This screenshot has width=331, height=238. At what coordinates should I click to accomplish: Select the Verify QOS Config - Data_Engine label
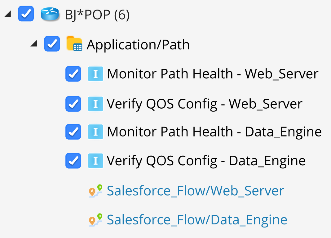pyautogui.click(x=206, y=161)
